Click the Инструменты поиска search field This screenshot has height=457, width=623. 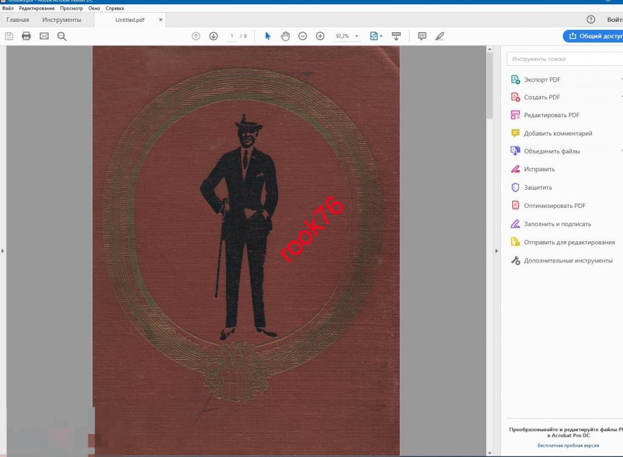pos(565,59)
